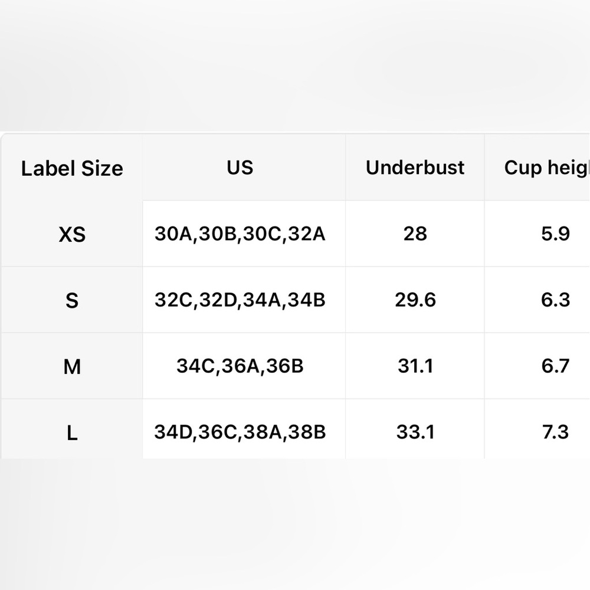Select the M label size cell
The image size is (590, 590).
click(x=72, y=366)
